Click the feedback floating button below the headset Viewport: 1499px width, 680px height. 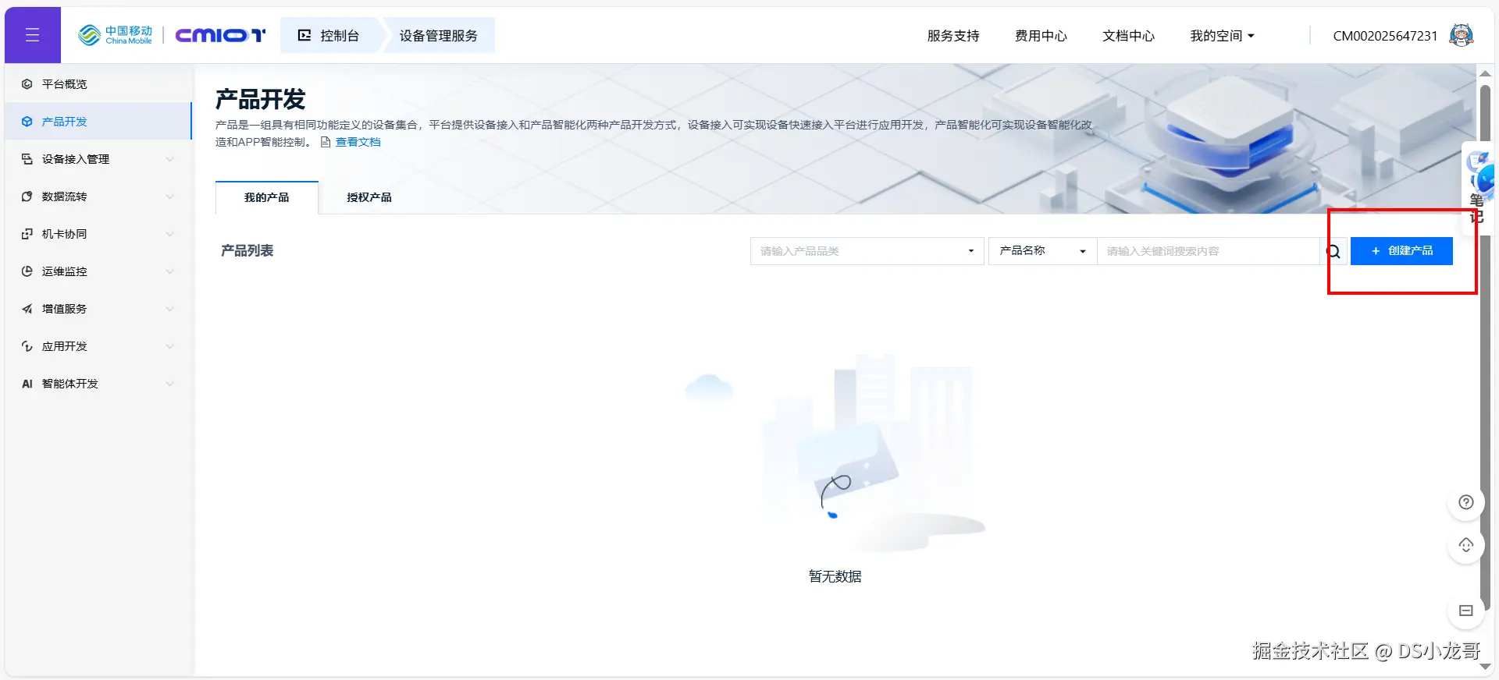[1466, 611]
